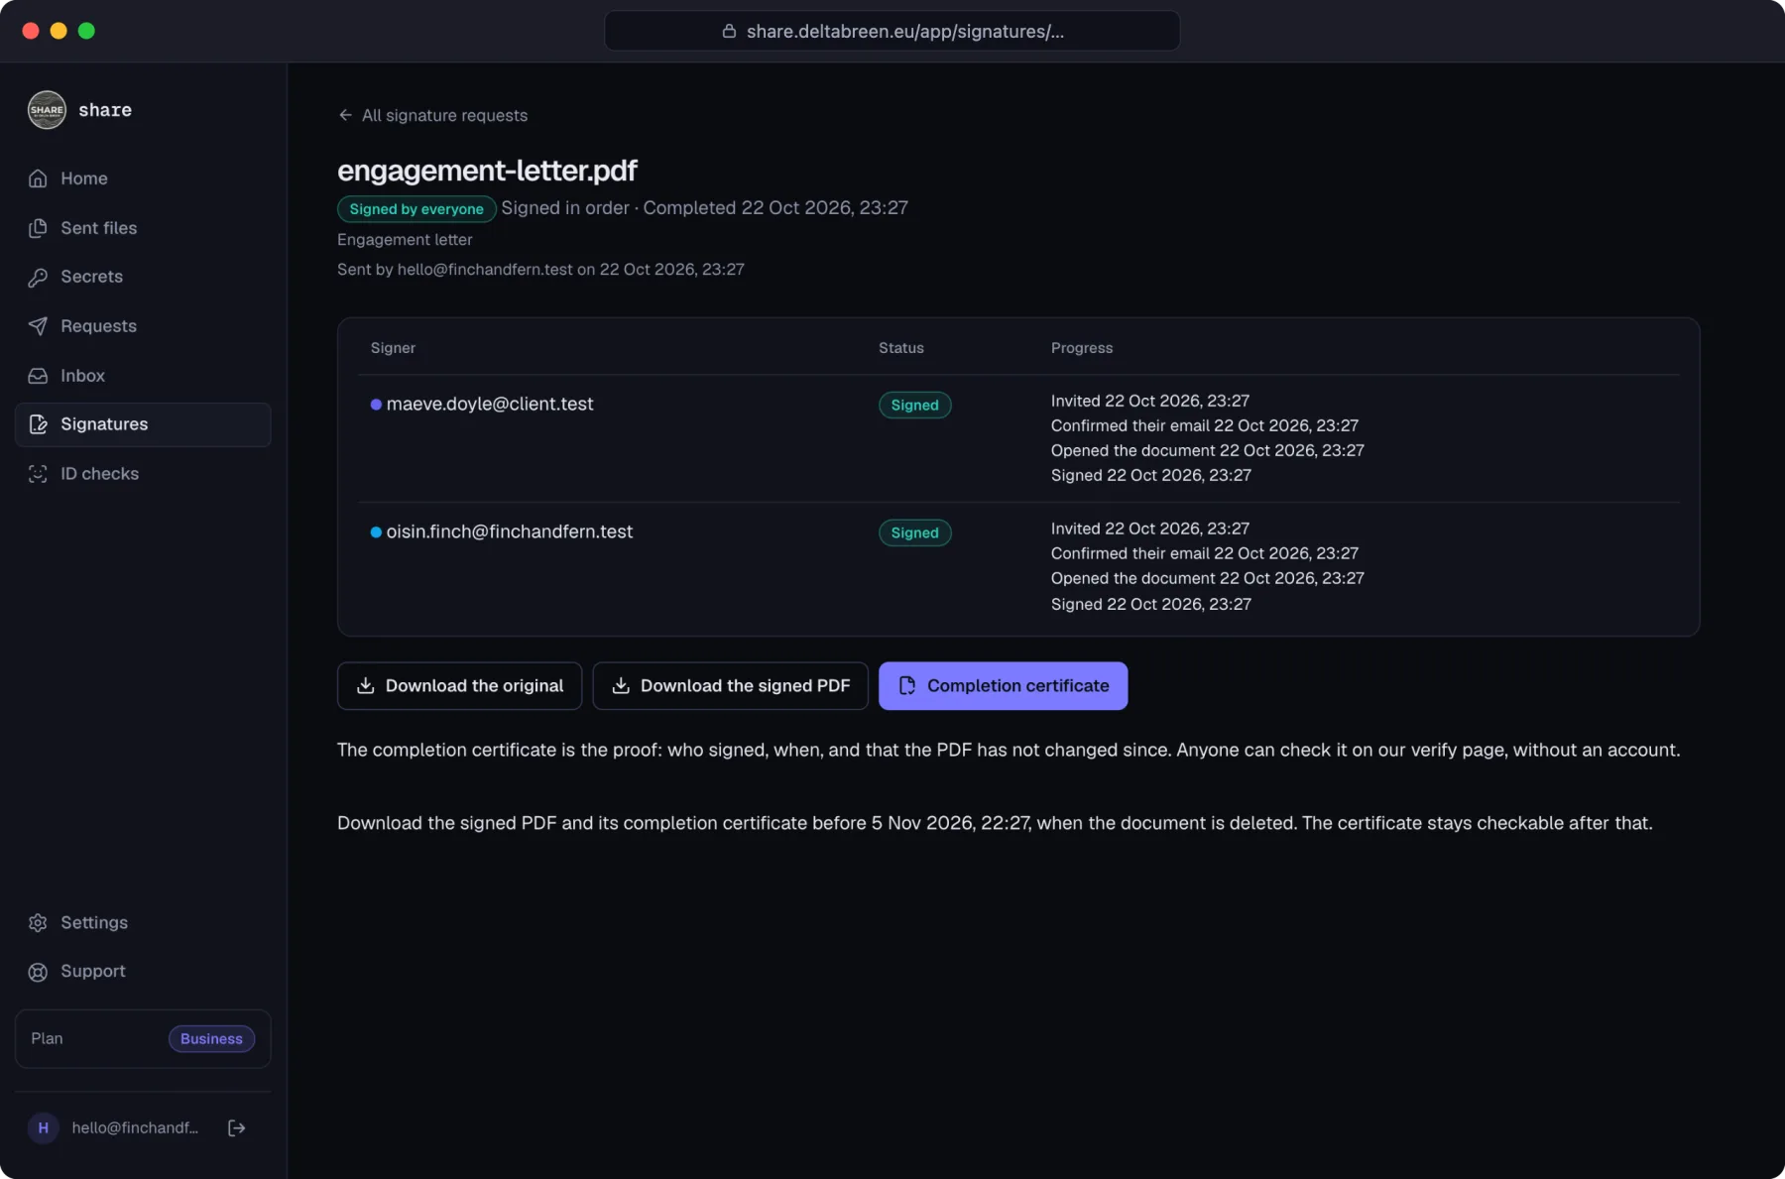Click the Support lifebuoy icon
This screenshot has height=1179, width=1785.
(x=38, y=972)
